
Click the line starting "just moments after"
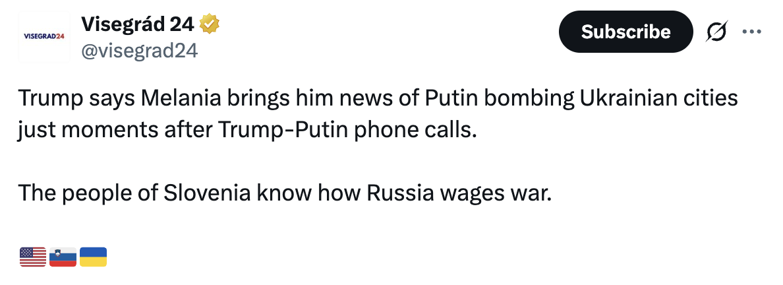click(246, 129)
